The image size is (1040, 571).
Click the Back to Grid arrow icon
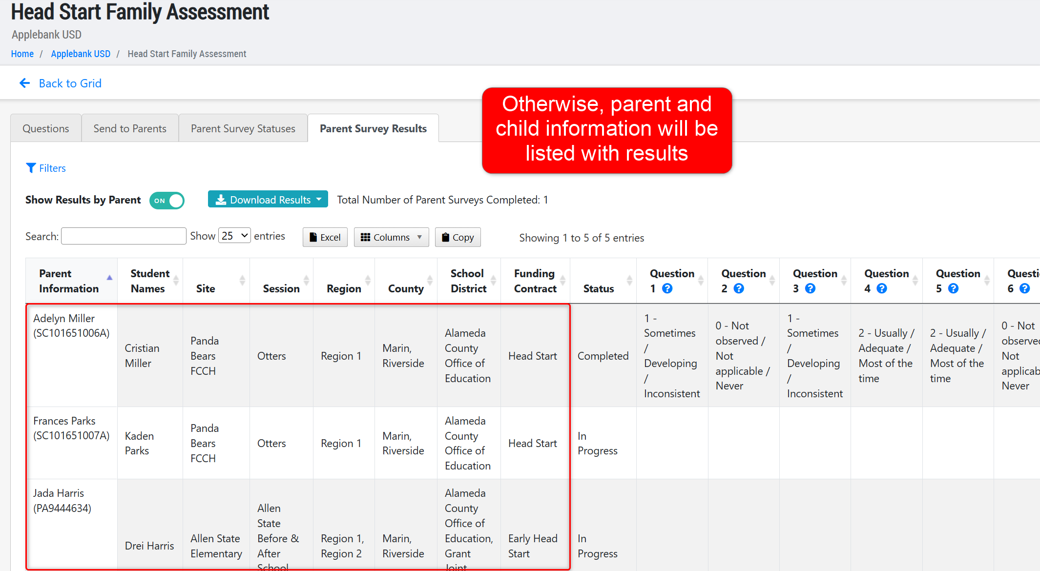(x=24, y=83)
